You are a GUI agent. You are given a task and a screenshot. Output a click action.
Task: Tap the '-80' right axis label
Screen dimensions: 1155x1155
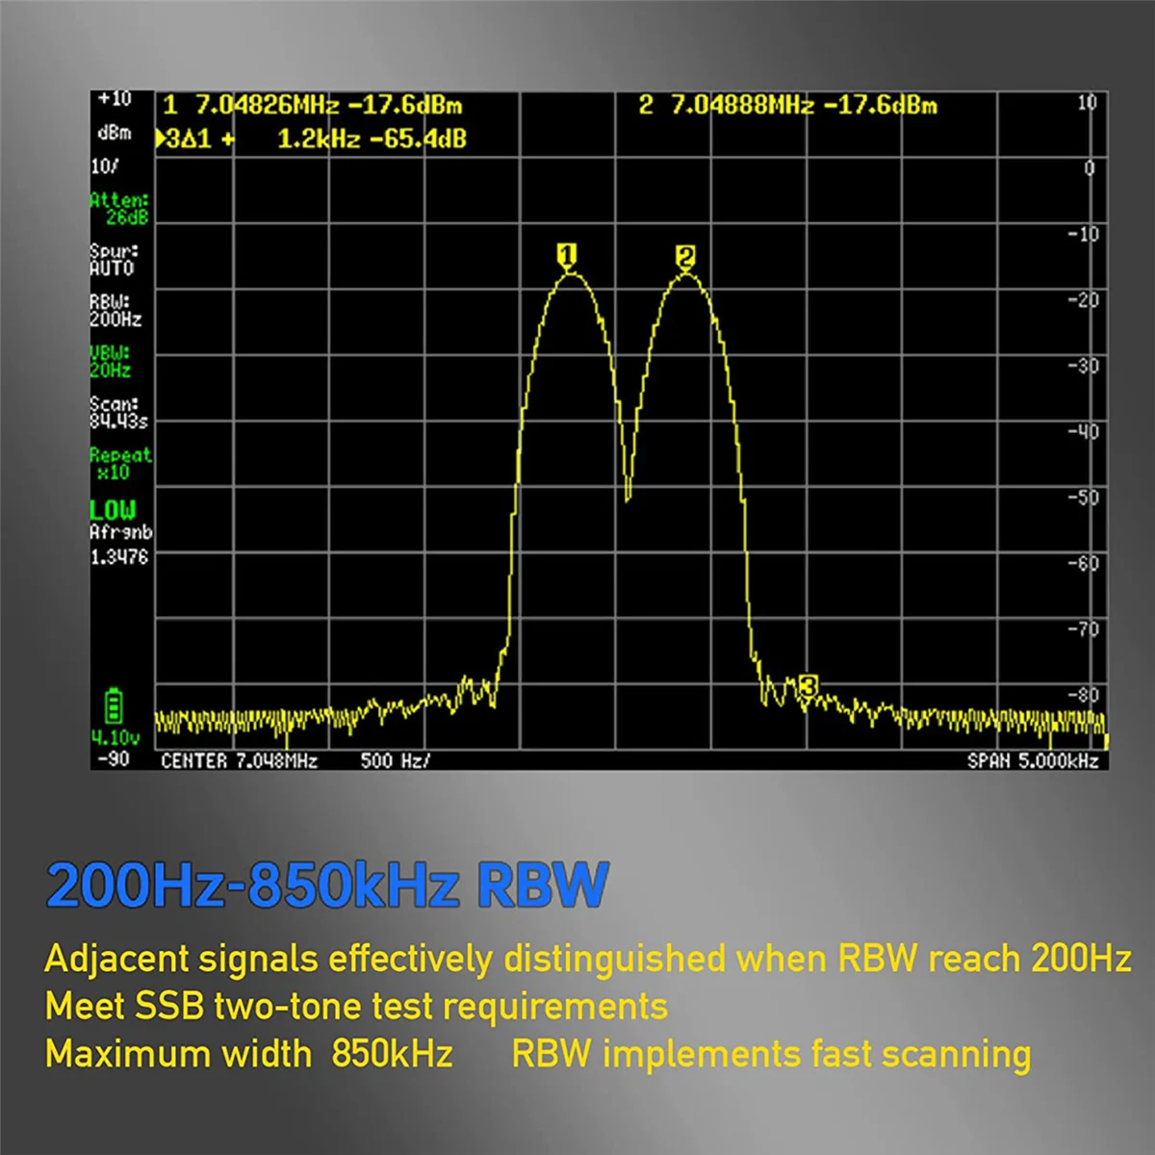[x=1084, y=695]
